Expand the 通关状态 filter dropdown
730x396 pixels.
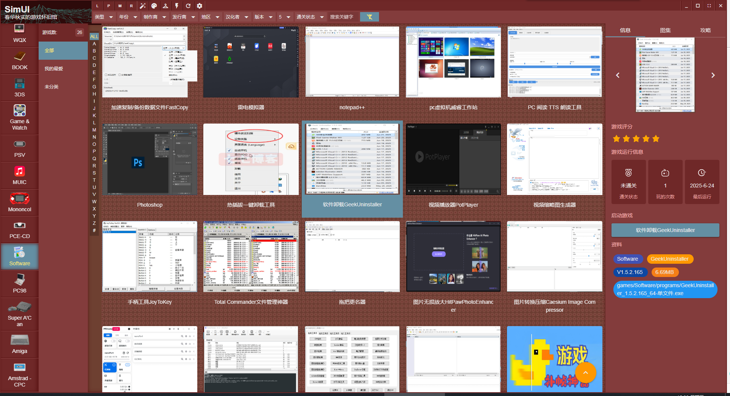[310, 17]
